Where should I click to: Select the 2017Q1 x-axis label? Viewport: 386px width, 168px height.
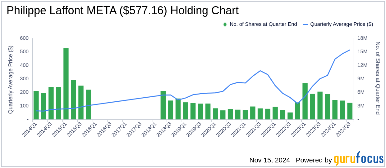point(119,129)
